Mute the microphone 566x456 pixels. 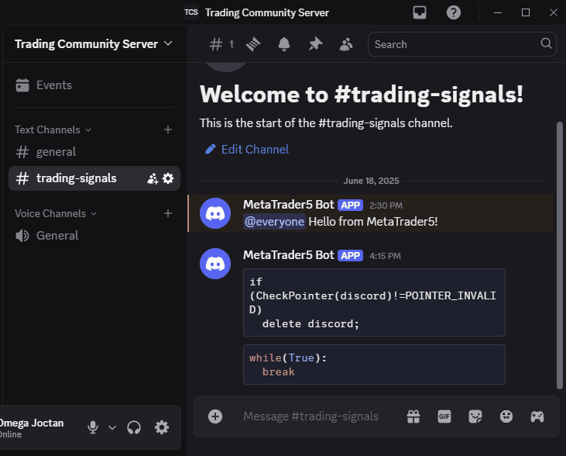click(x=93, y=427)
